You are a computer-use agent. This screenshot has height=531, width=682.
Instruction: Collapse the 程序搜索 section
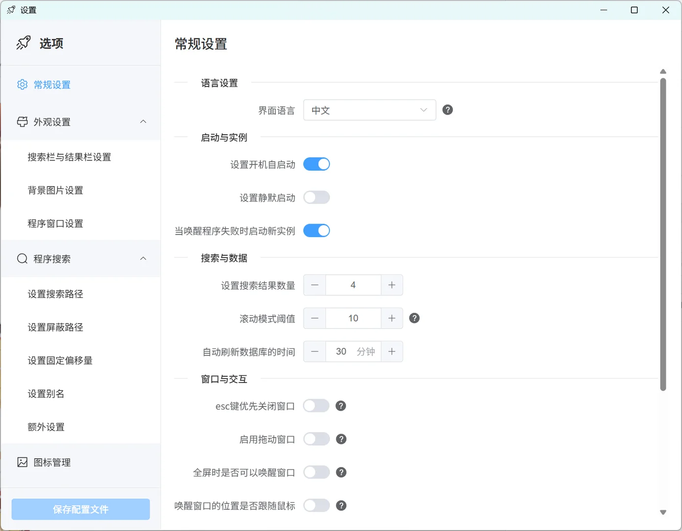143,258
